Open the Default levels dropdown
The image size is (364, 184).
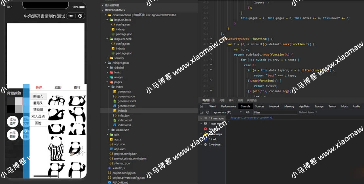pos(308,112)
